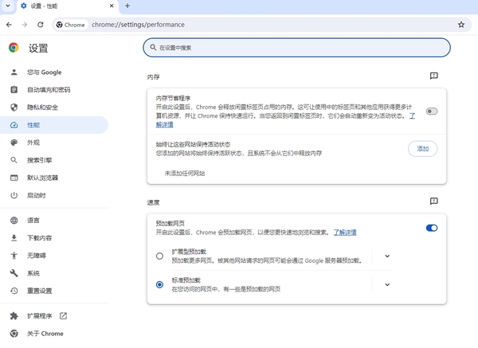Open 关于 Chrome page

point(45,333)
